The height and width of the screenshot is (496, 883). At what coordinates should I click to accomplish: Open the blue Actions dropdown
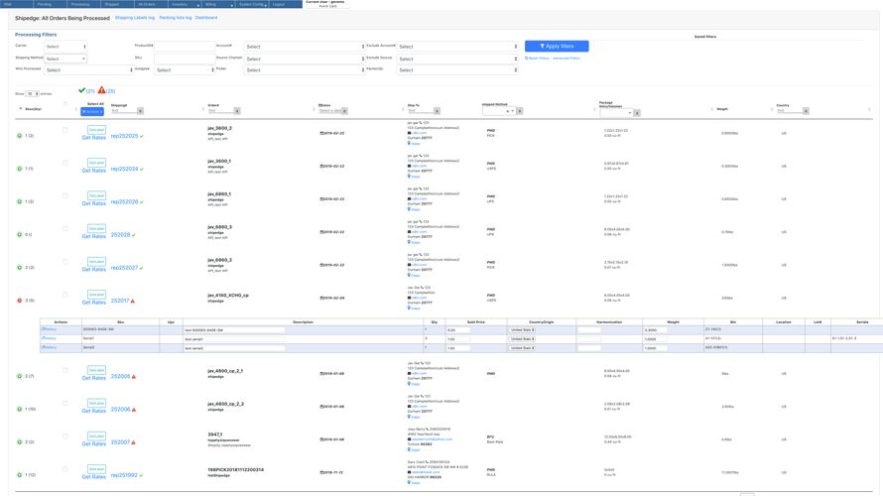[91, 111]
